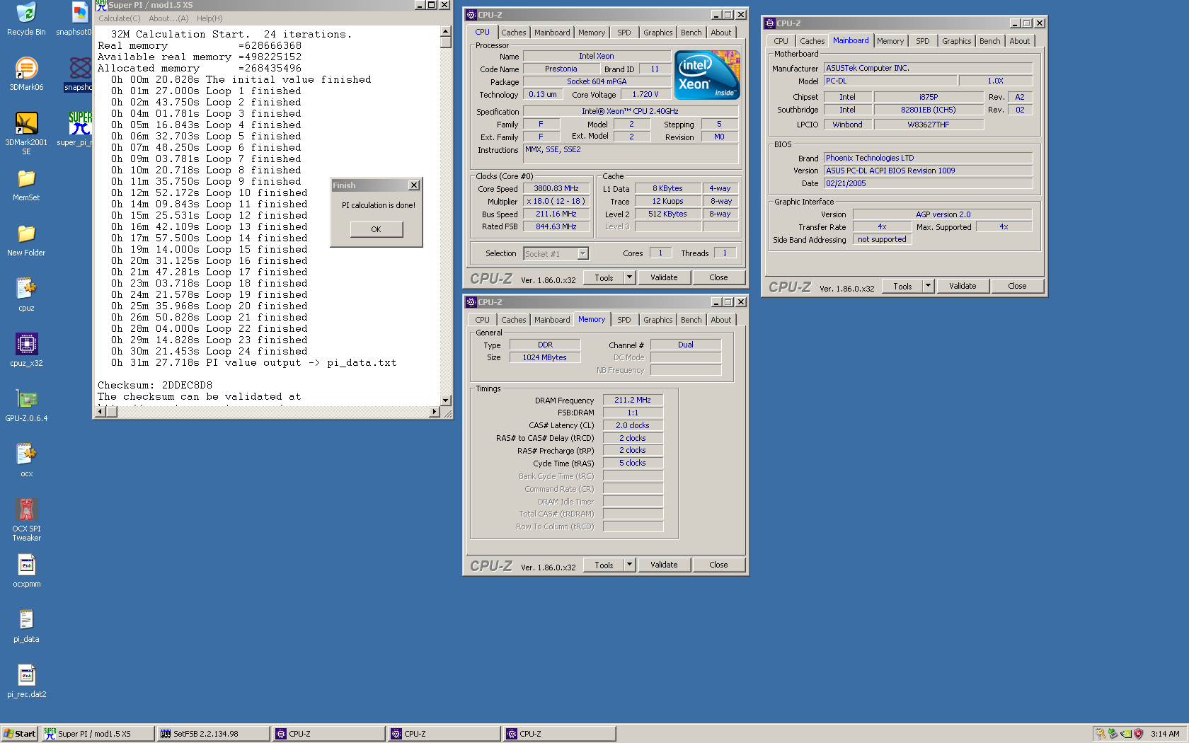Click Validate in the CPU tab window
The image size is (1189, 743).
point(664,278)
